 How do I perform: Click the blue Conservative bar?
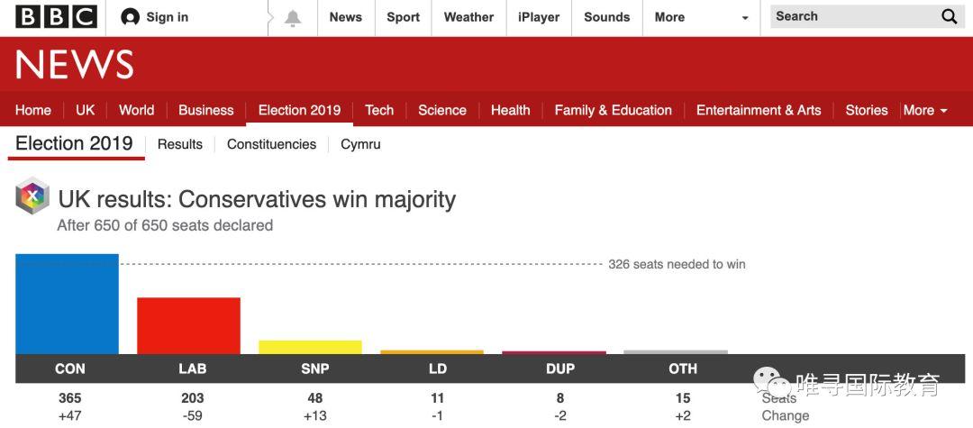tap(67, 305)
